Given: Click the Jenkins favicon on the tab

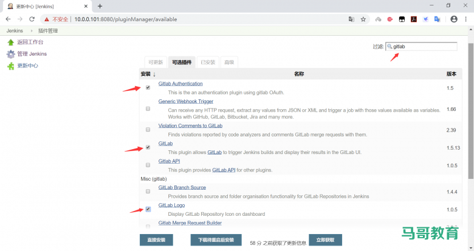Looking at the screenshot, I should (10, 6).
